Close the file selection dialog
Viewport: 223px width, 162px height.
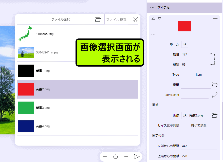[x=136, y=19]
